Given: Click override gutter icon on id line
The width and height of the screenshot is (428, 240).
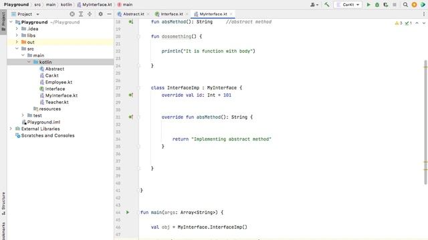Looking at the screenshot, I should 131,95.
